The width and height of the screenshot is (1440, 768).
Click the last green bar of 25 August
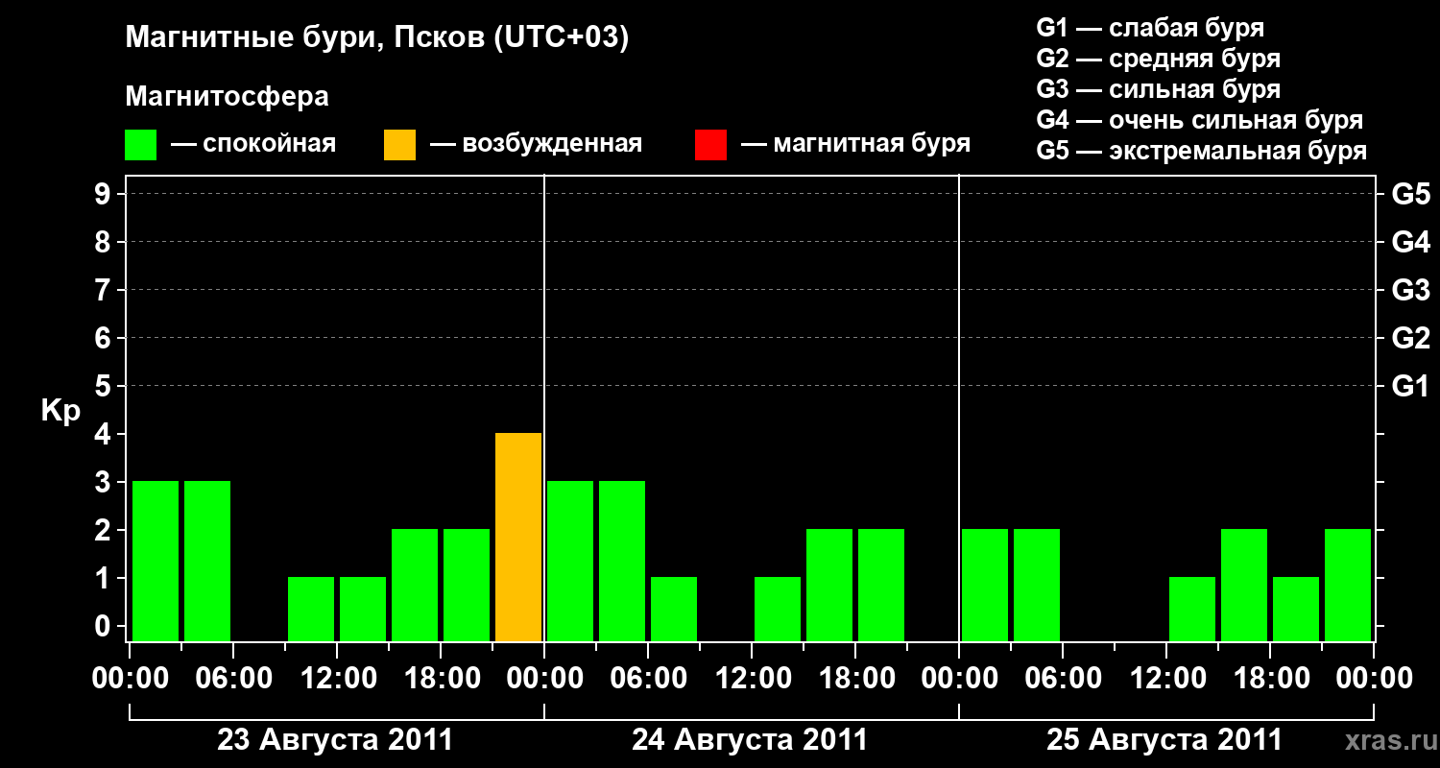coord(1348,585)
